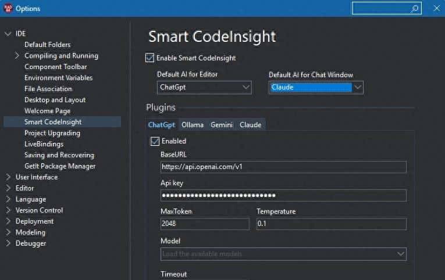Open Environment Variables page
Image resolution: width=445 pixels, height=280 pixels.
59,78
